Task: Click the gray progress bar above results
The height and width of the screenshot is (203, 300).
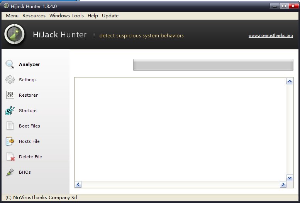Action: 213,65
